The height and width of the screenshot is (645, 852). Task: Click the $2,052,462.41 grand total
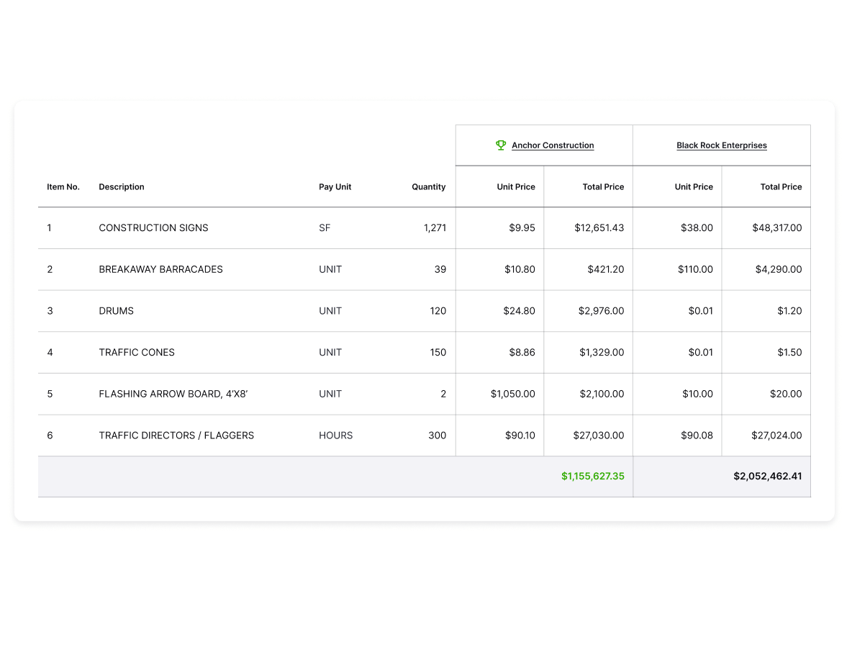click(x=767, y=477)
